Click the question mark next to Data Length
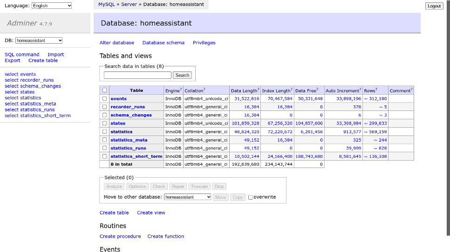Image resolution: width=450 pixels, height=252 pixels. tap(259, 89)
